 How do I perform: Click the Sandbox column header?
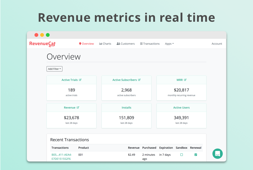tap(182, 148)
